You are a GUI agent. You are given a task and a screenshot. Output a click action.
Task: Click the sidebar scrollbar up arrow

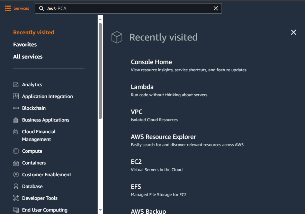point(100,19)
